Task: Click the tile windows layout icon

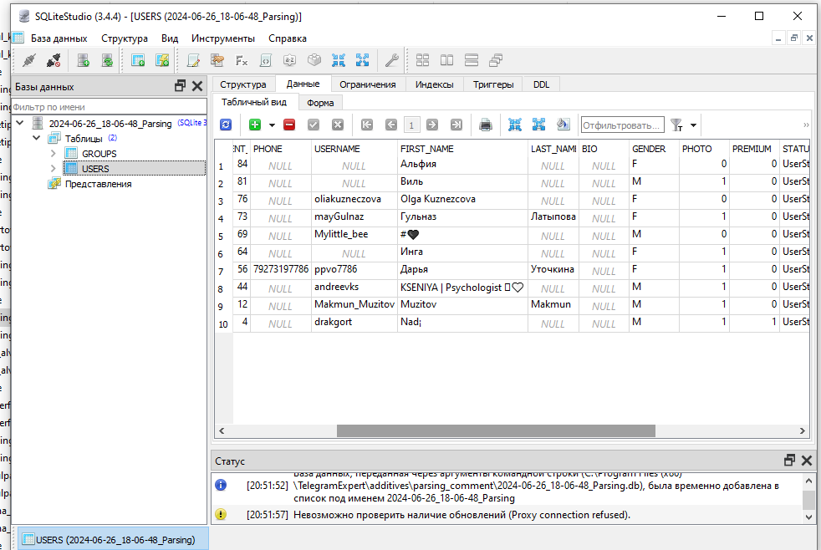Action: (423, 60)
